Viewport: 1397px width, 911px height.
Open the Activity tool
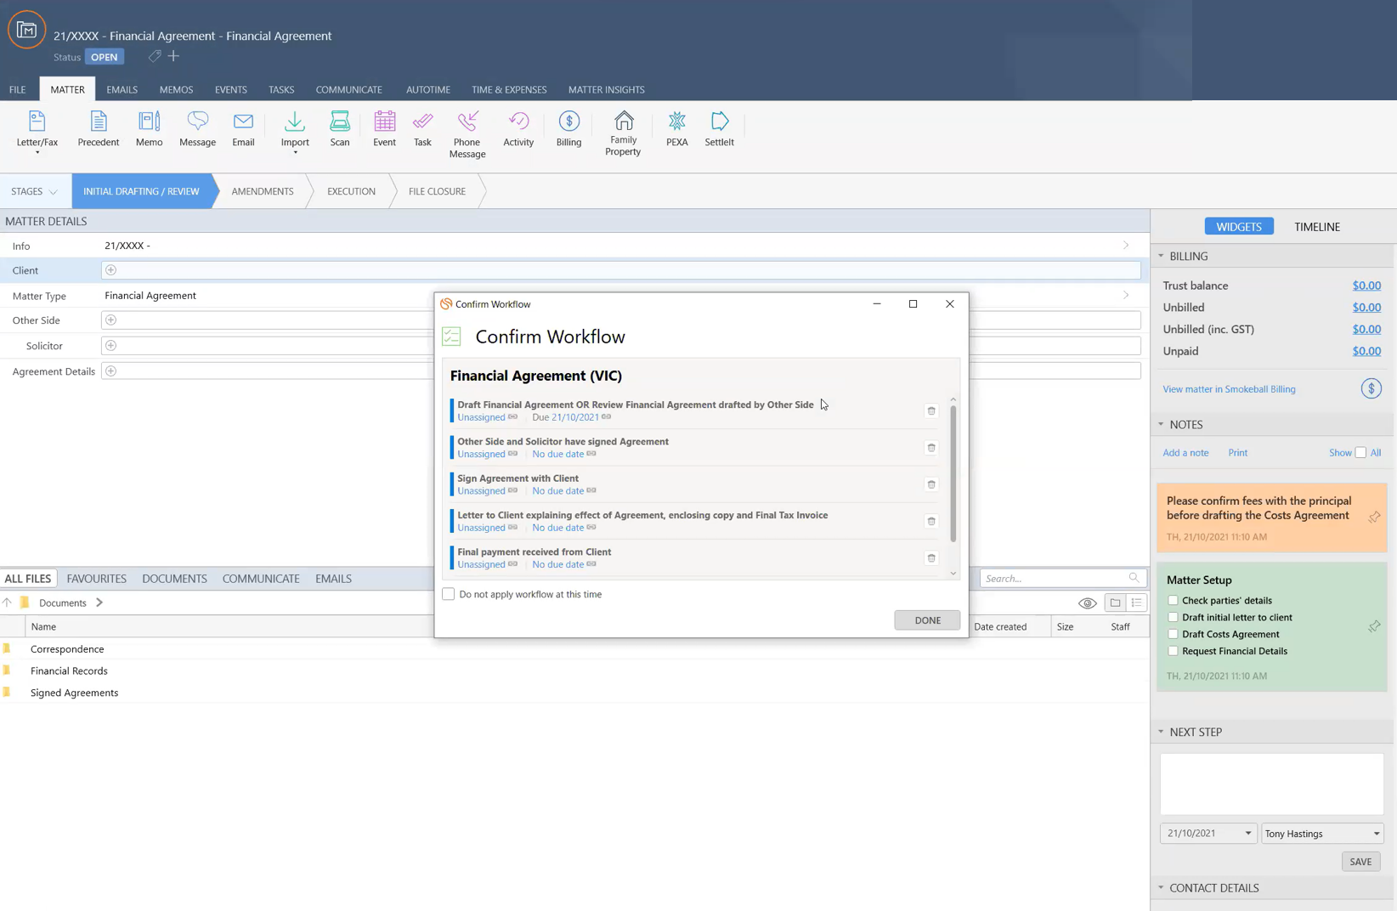[518, 130]
